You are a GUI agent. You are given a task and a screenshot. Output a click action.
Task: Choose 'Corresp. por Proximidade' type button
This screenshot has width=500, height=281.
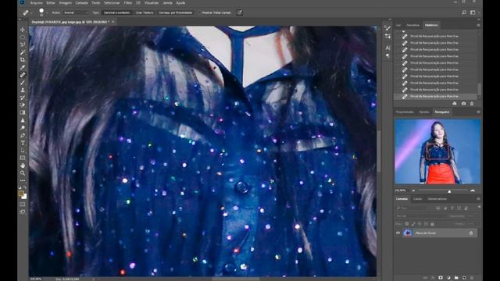tap(176, 12)
